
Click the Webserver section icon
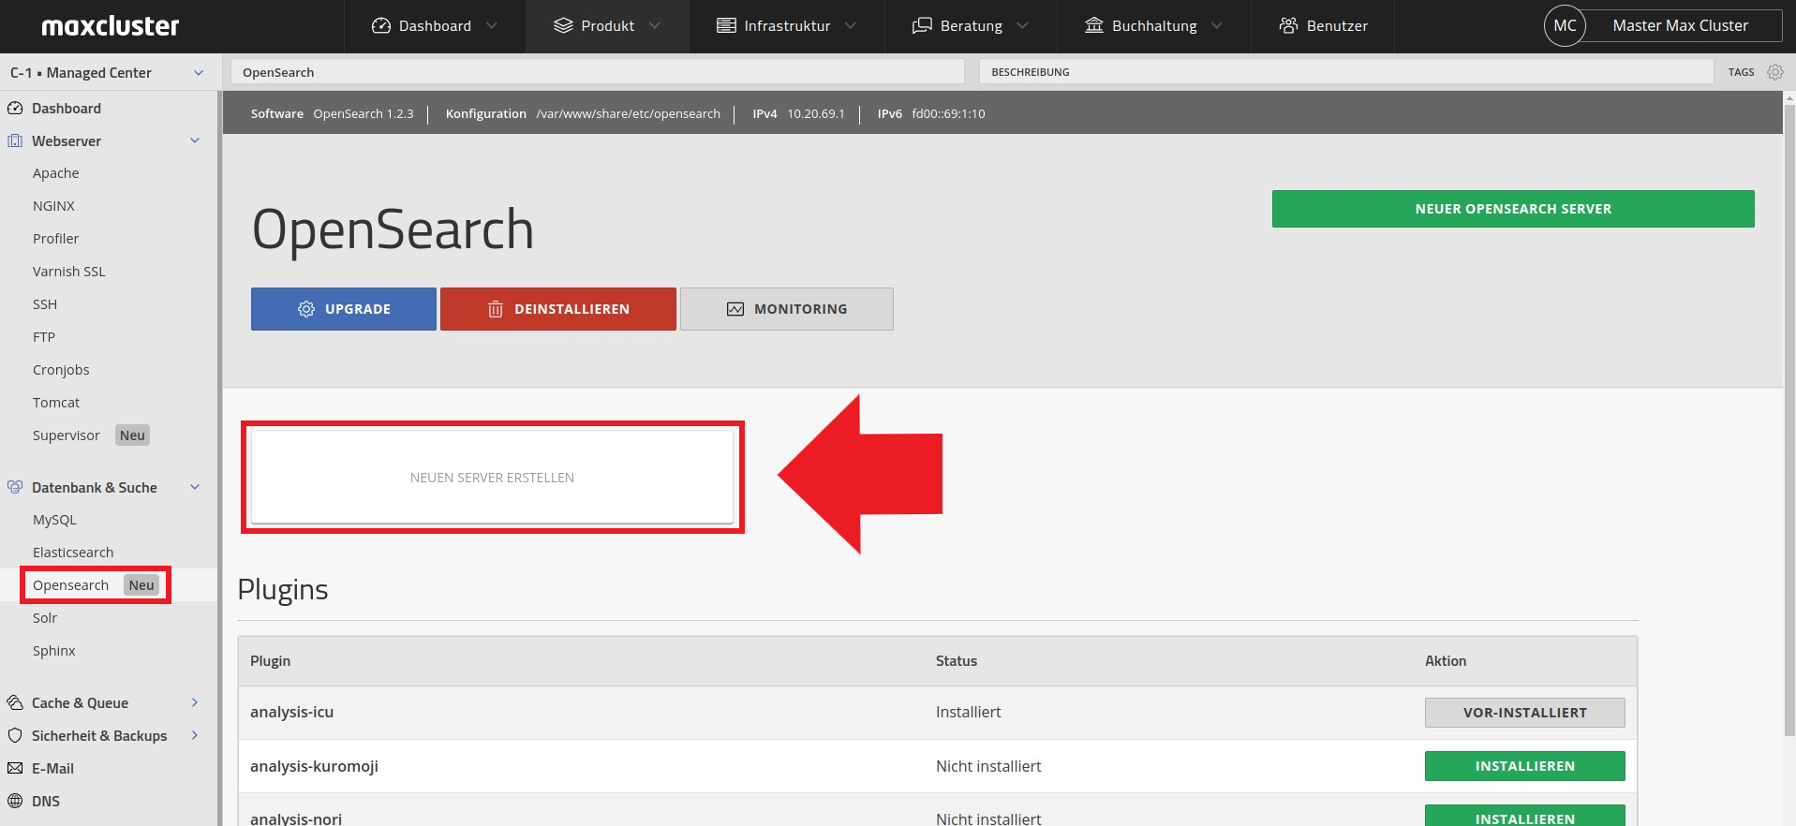click(15, 141)
